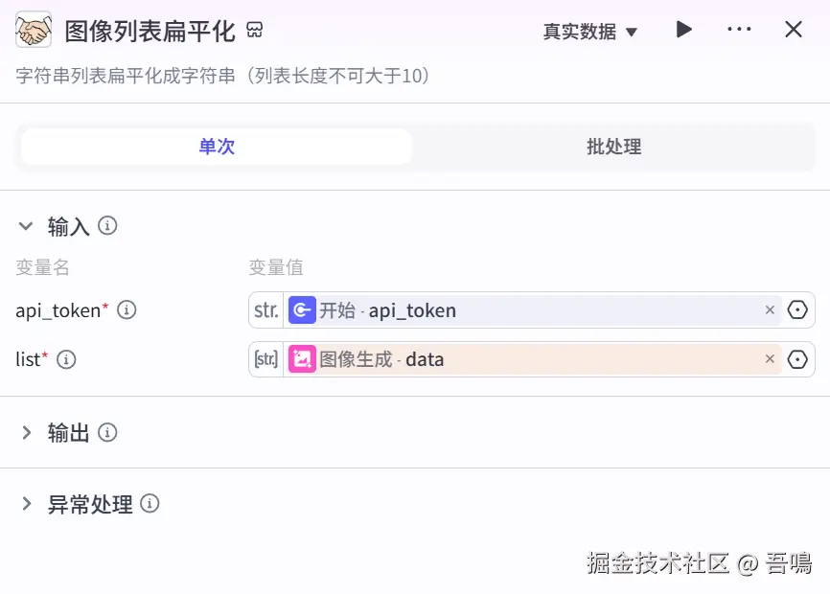Click the info icon next to 输入
Screen dimensions: 830x594
(108, 226)
